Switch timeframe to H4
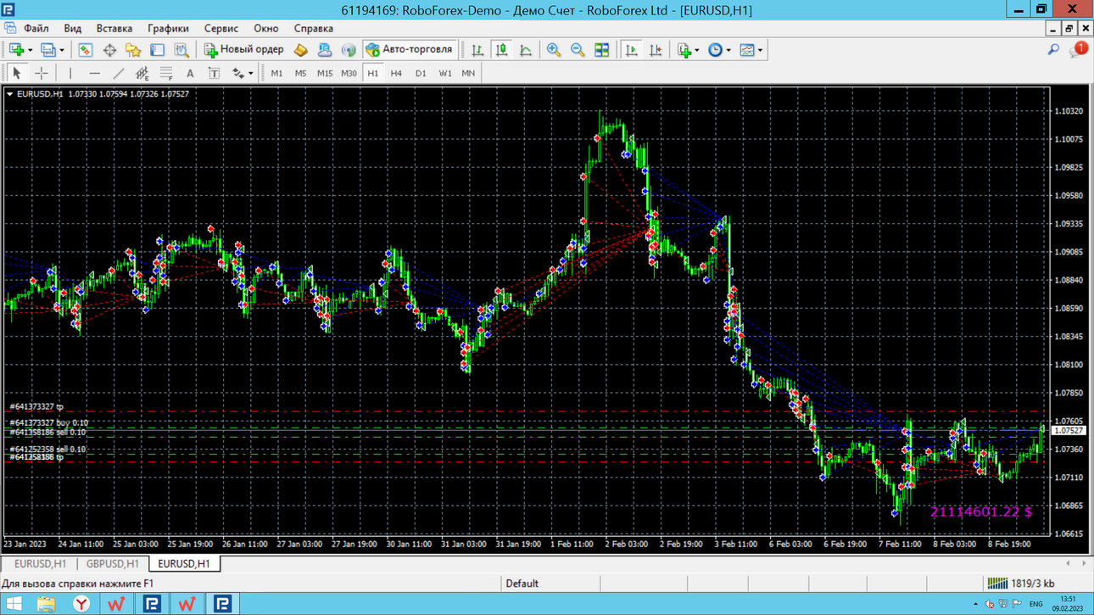This screenshot has height=615, width=1094. 396,73
